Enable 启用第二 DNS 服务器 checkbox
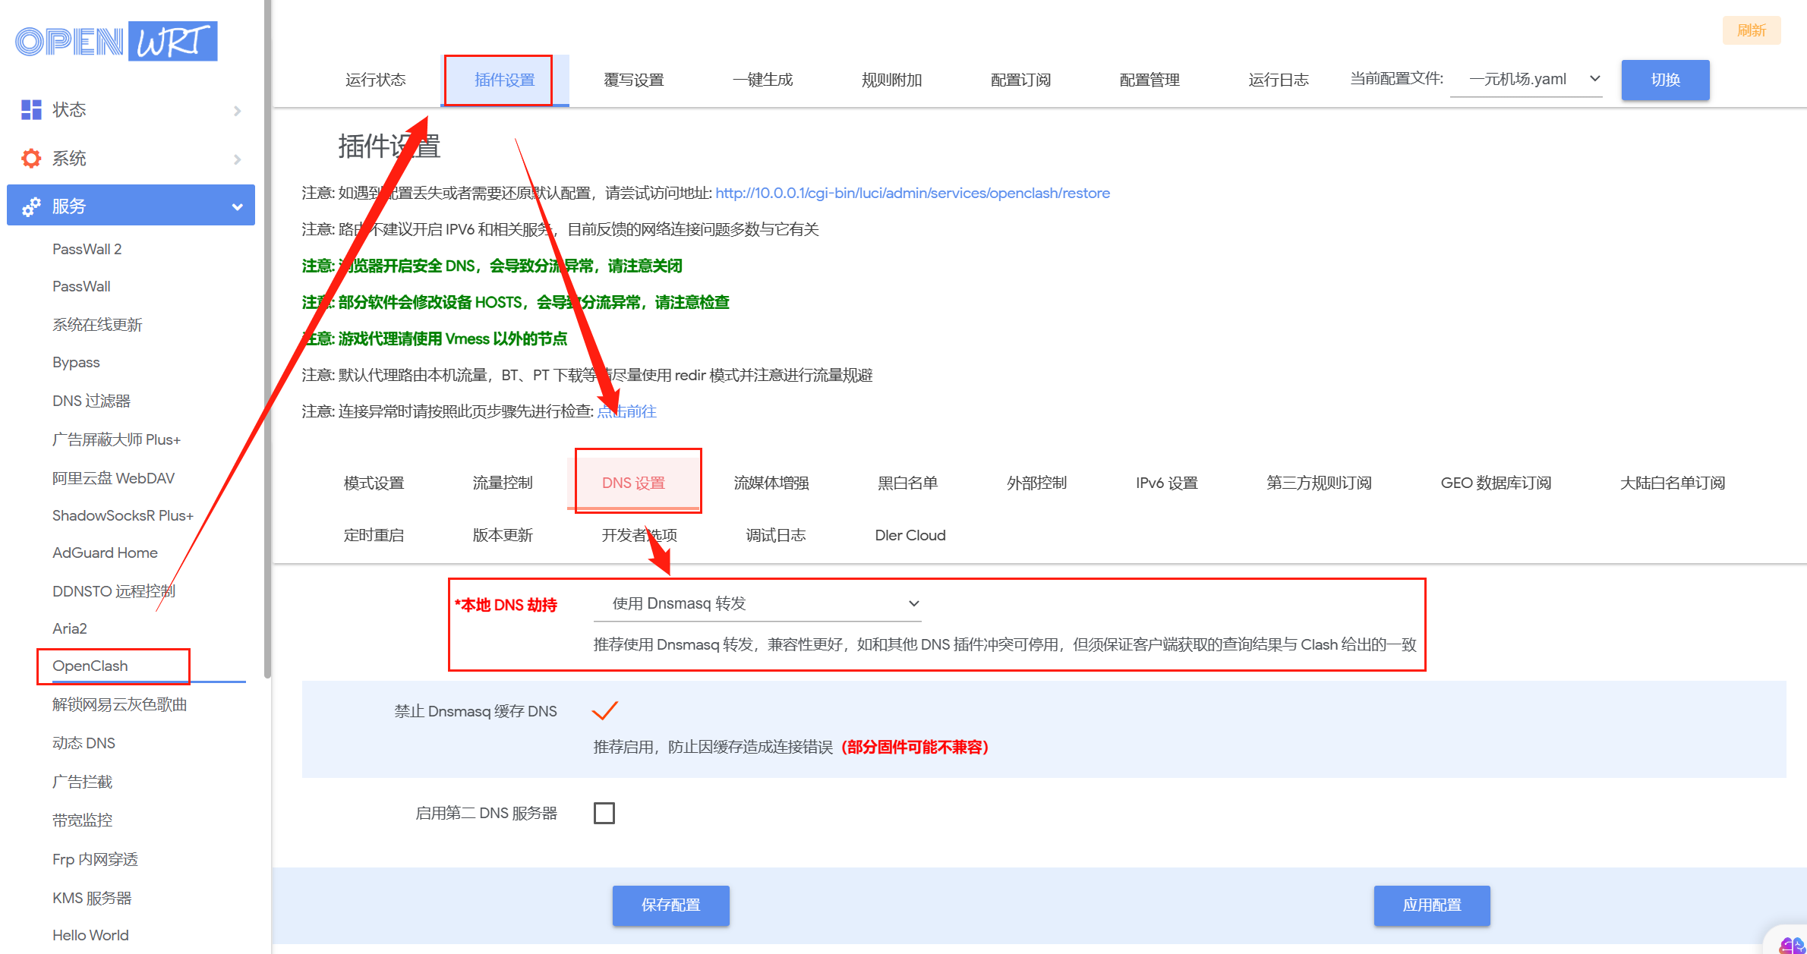Screen dimensions: 1807x954 point(604,813)
